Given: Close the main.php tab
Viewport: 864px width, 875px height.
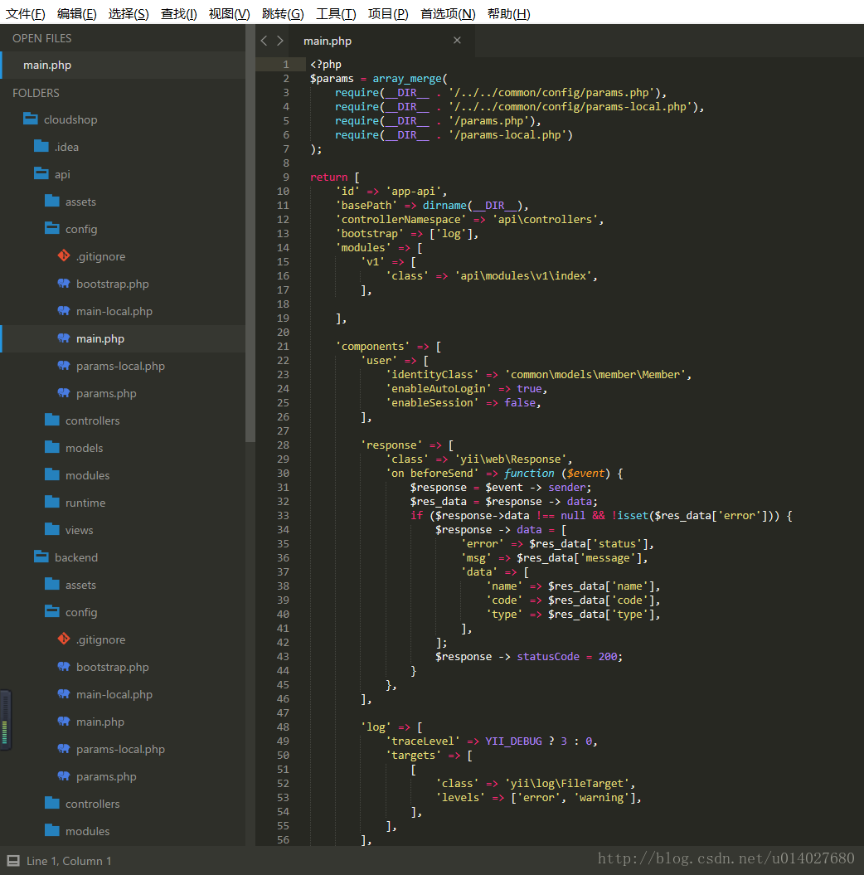Looking at the screenshot, I should click(457, 40).
